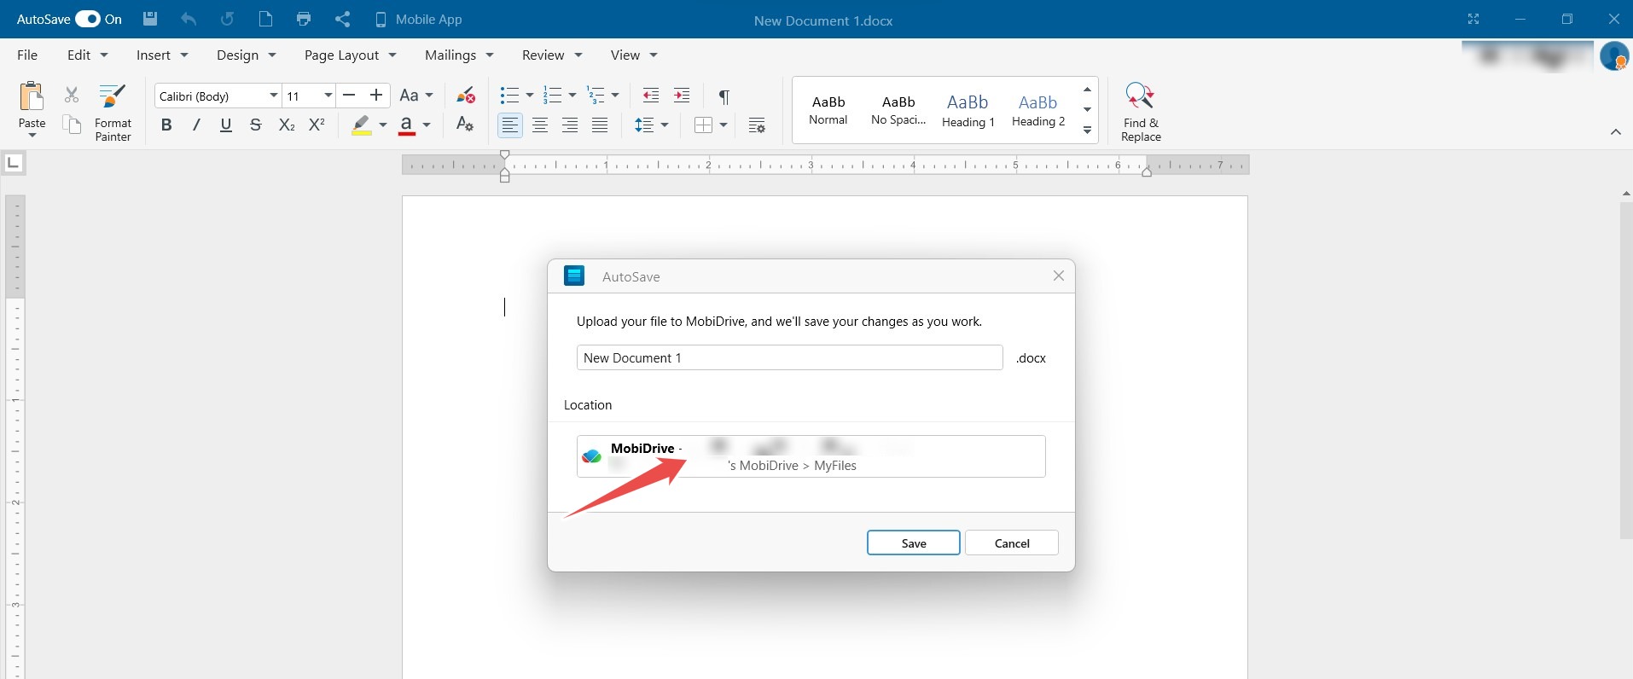Toggle the AutoSave switch in the title bar
Image resolution: width=1633 pixels, height=679 pixels.
[x=88, y=19]
